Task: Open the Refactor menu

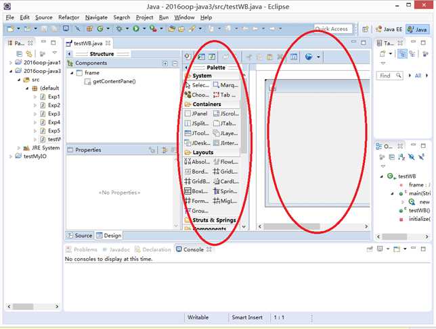Action: (x=68, y=18)
